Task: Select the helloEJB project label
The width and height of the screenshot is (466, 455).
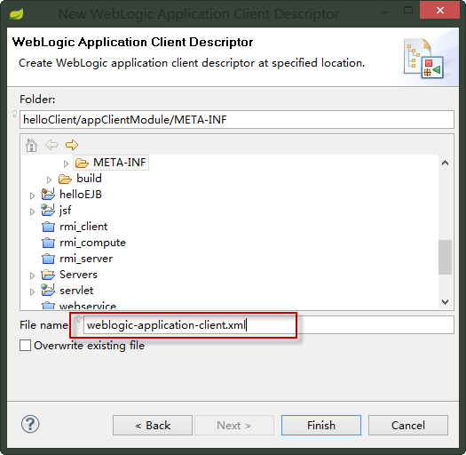Action: [81, 195]
